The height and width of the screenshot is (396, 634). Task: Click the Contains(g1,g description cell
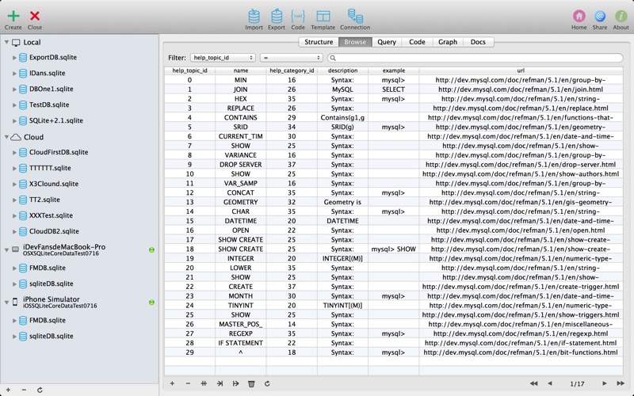(x=342, y=117)
